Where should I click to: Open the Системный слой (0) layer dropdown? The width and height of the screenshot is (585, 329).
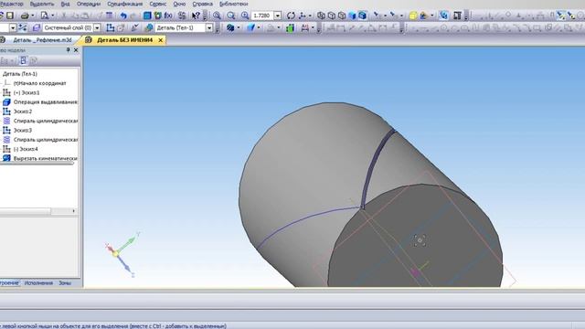98,27
